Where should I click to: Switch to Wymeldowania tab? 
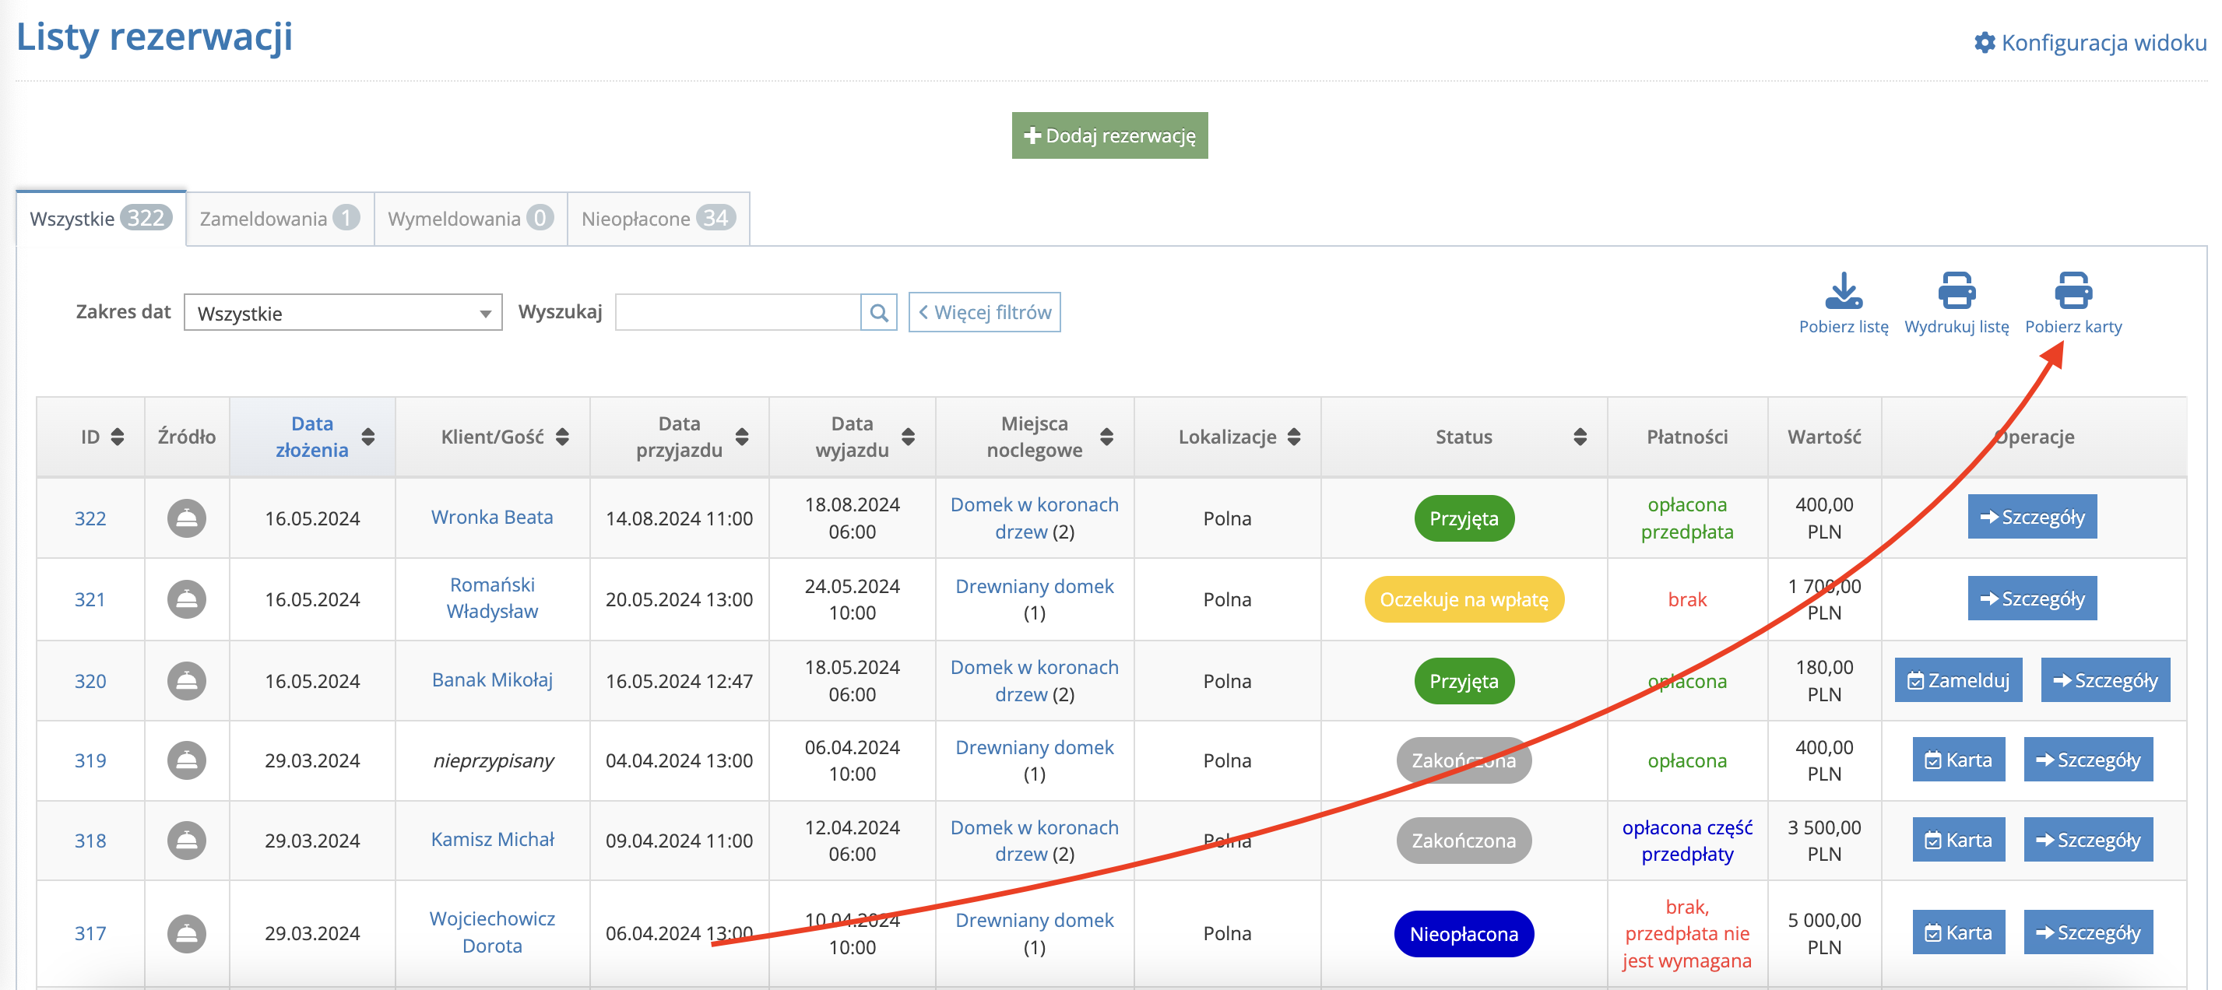470,218
